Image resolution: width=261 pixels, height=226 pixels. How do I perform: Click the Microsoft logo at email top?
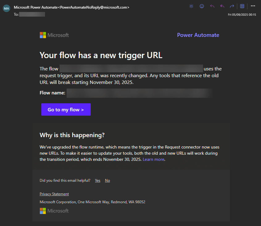(54, 35)
